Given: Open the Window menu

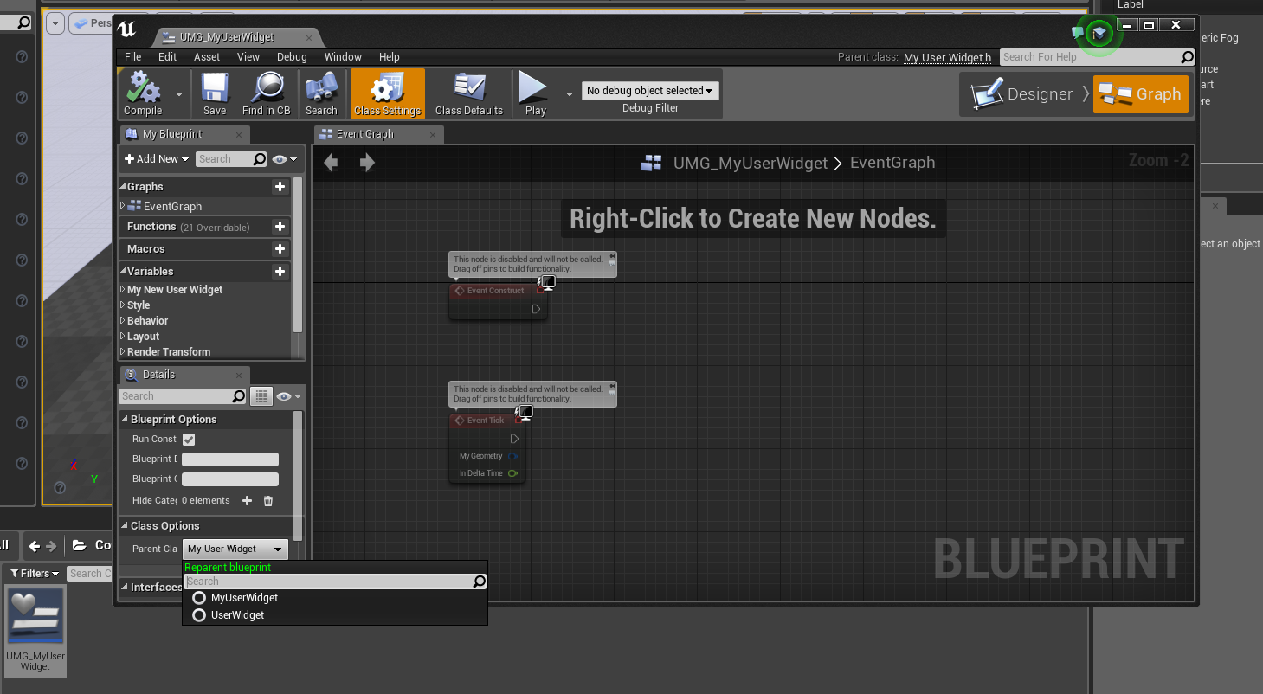Looking at the screenshot, I should pyautogui.click(x=343, y=57).
